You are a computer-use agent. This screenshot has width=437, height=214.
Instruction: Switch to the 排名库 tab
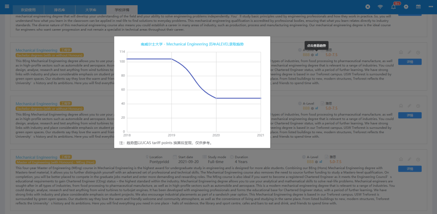[59, 10]
